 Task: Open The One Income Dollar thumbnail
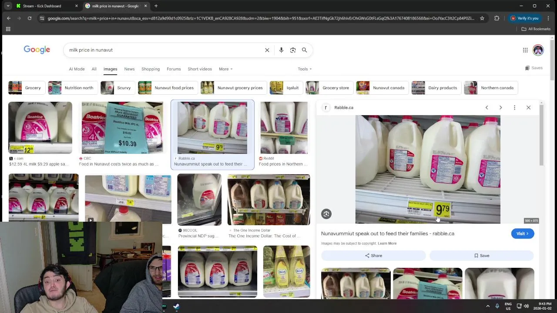coord(268,200)
